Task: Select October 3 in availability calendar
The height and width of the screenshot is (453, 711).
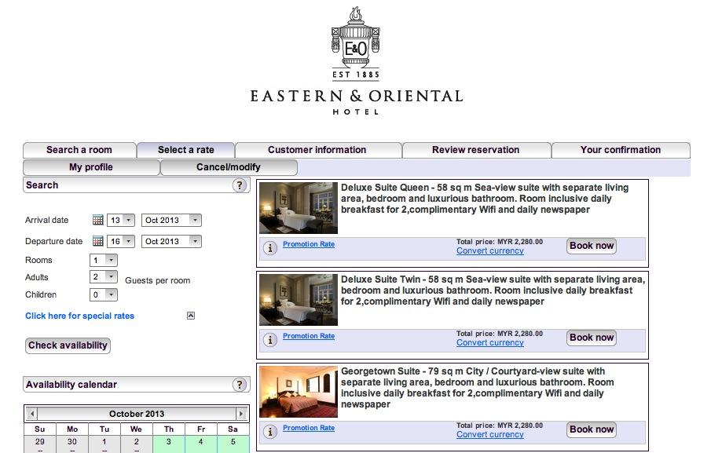Action: pos(169,444)
